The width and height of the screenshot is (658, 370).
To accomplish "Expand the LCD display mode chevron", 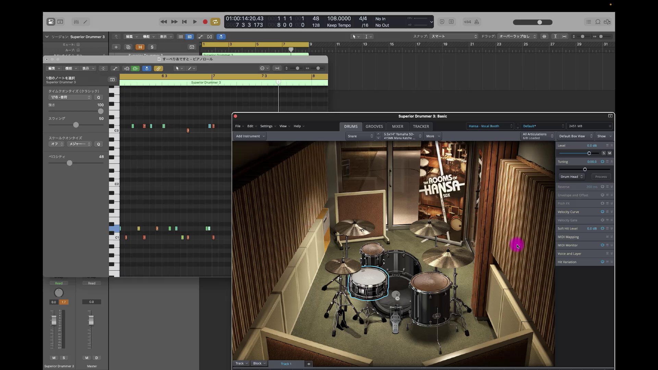I will [x=431, y=22].
